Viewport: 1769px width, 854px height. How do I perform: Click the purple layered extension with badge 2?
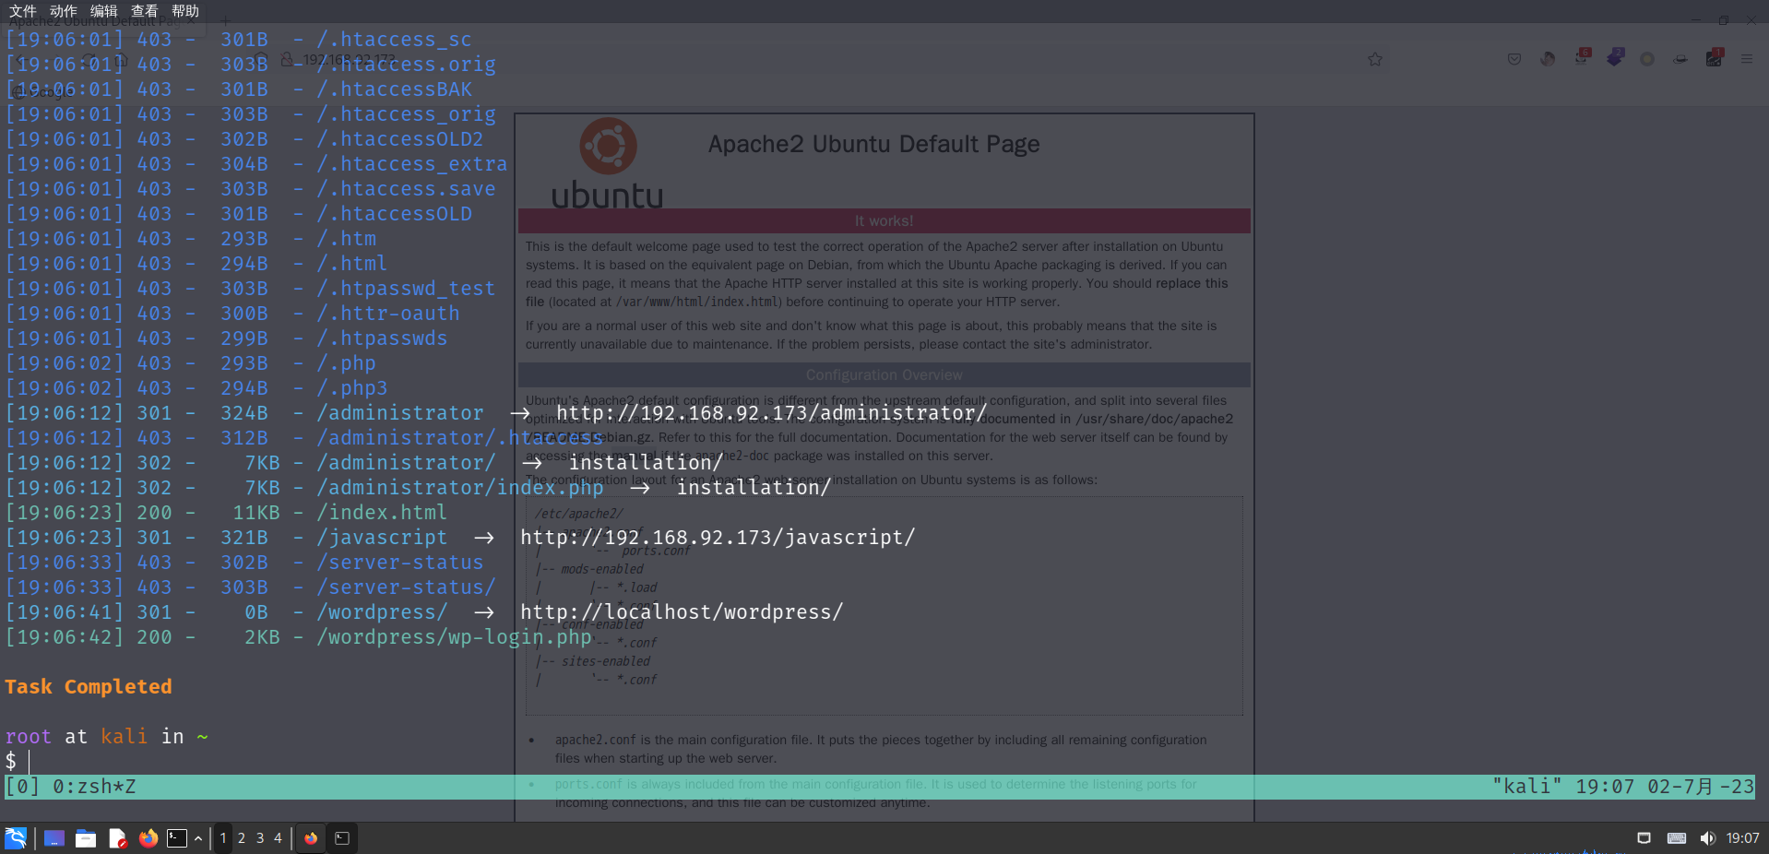point(1615,57)
